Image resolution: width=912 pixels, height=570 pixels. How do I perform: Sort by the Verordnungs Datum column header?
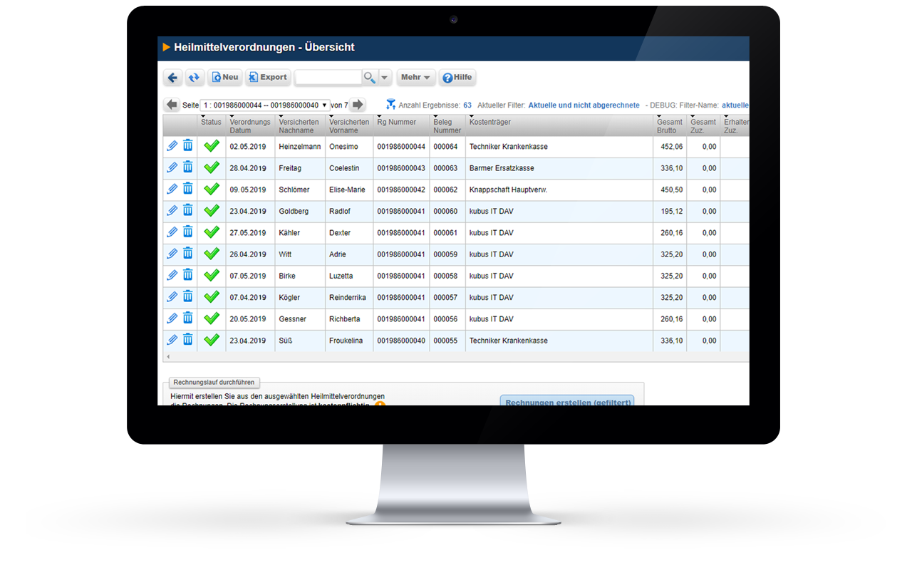coord(249,126)
